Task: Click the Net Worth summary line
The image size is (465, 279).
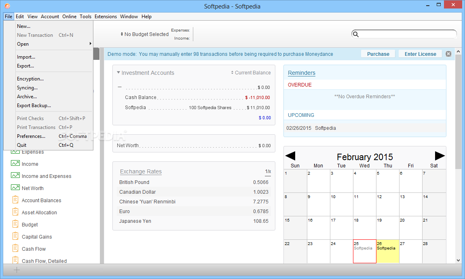Action: click(x=194, y=146)
